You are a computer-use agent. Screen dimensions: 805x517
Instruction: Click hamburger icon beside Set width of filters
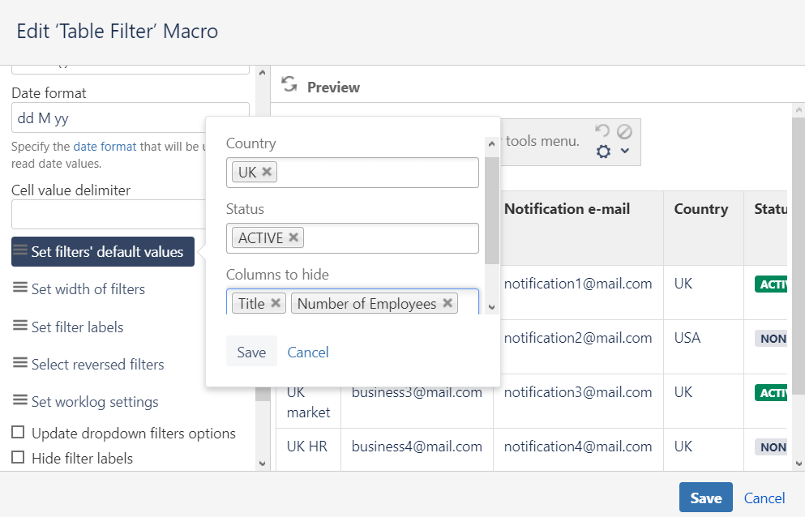[20, 288]
